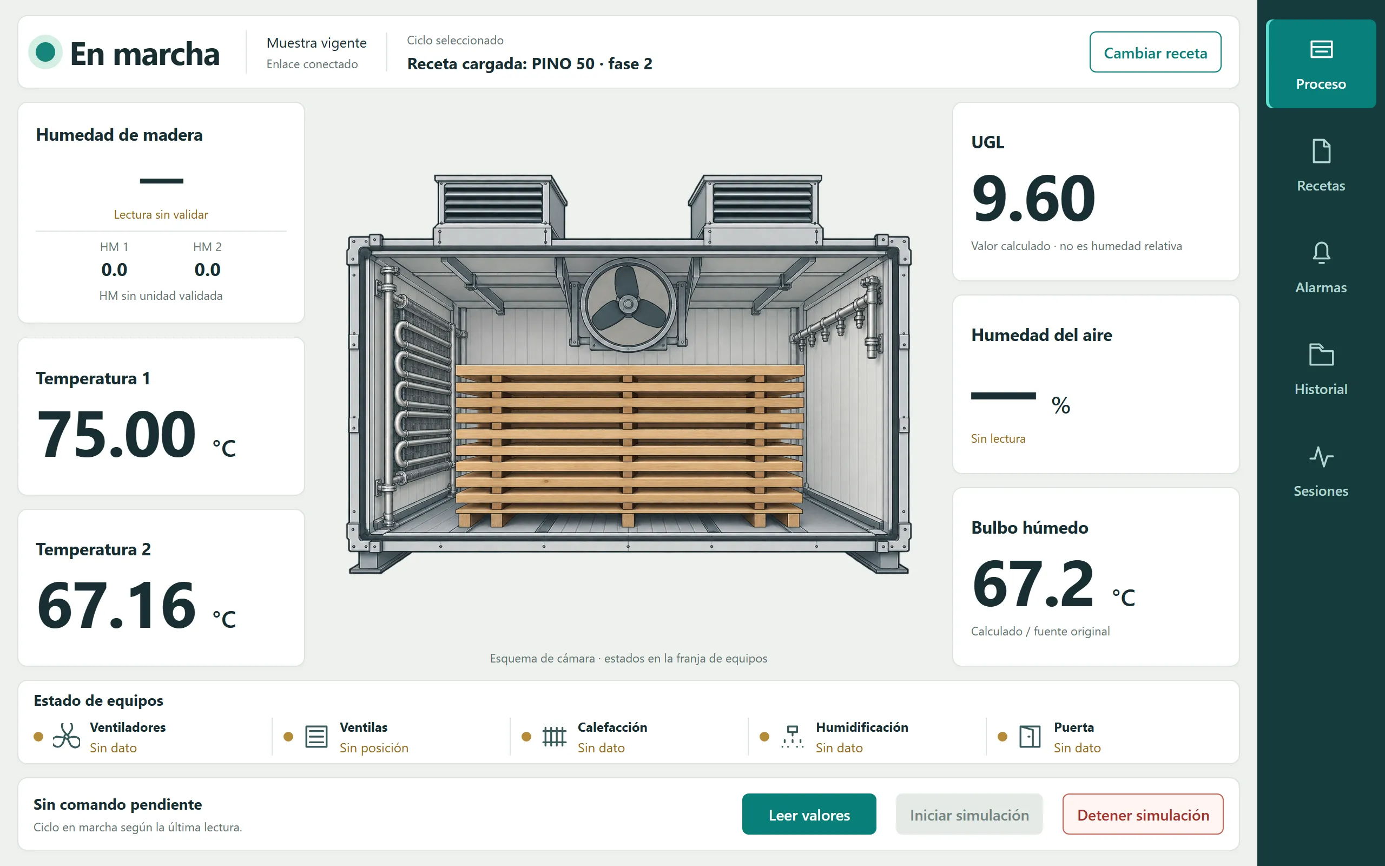Click the Puerta door icon
The height and width of the screenshot is (866, 1385).
(1030, 737)
